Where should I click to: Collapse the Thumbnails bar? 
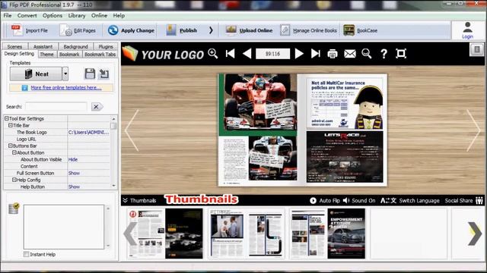click(139, 200)
